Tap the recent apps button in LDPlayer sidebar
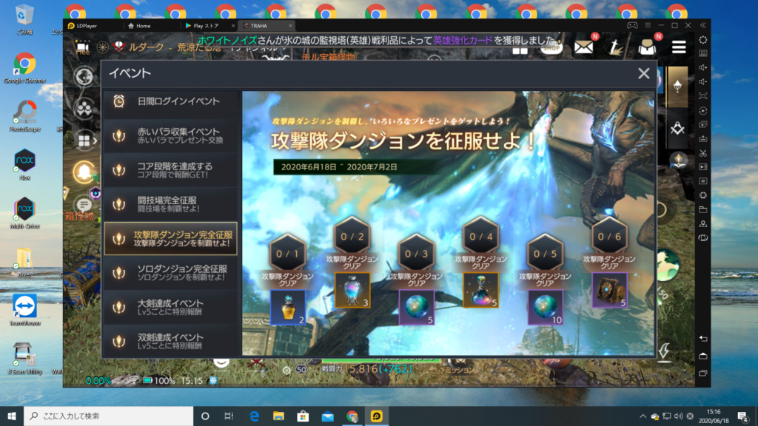Viewport: 758px width, 426px height. pos(703,373)
